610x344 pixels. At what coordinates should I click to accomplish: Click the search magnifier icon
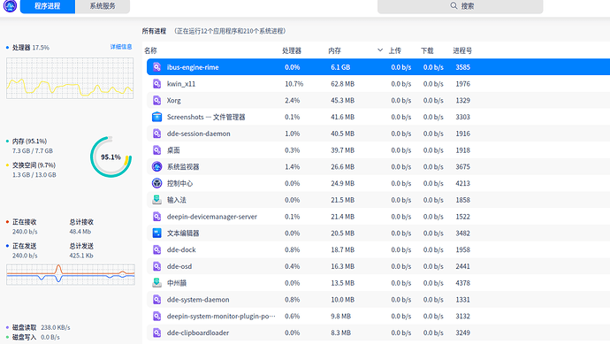454,5
